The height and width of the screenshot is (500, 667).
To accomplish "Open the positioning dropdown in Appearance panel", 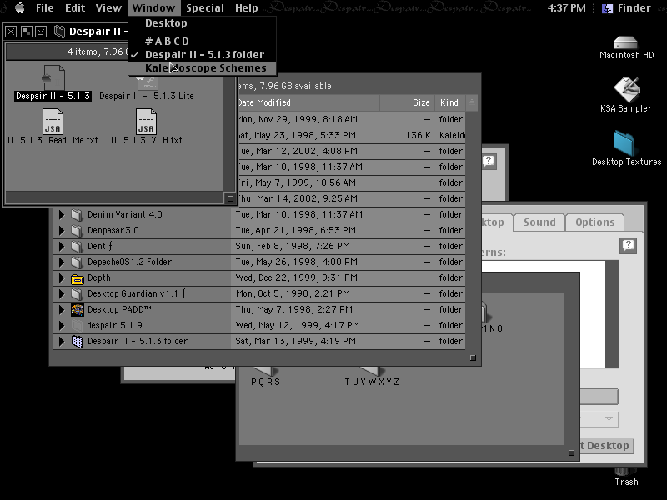I will 599,419.
